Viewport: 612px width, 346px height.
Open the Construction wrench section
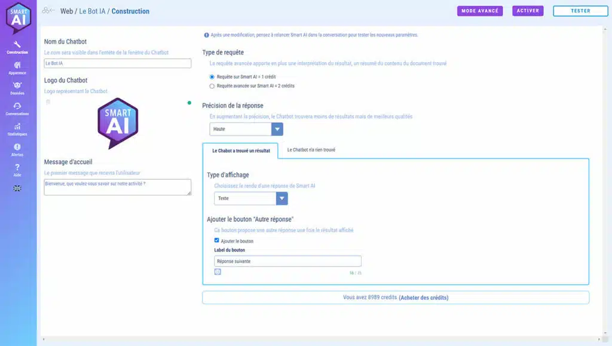click(x=17, y=47)
